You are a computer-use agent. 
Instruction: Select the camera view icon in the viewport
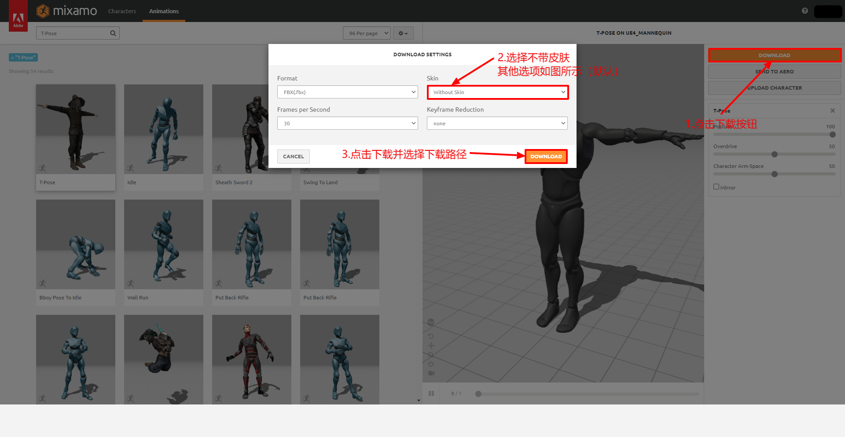tap(431, 372)
